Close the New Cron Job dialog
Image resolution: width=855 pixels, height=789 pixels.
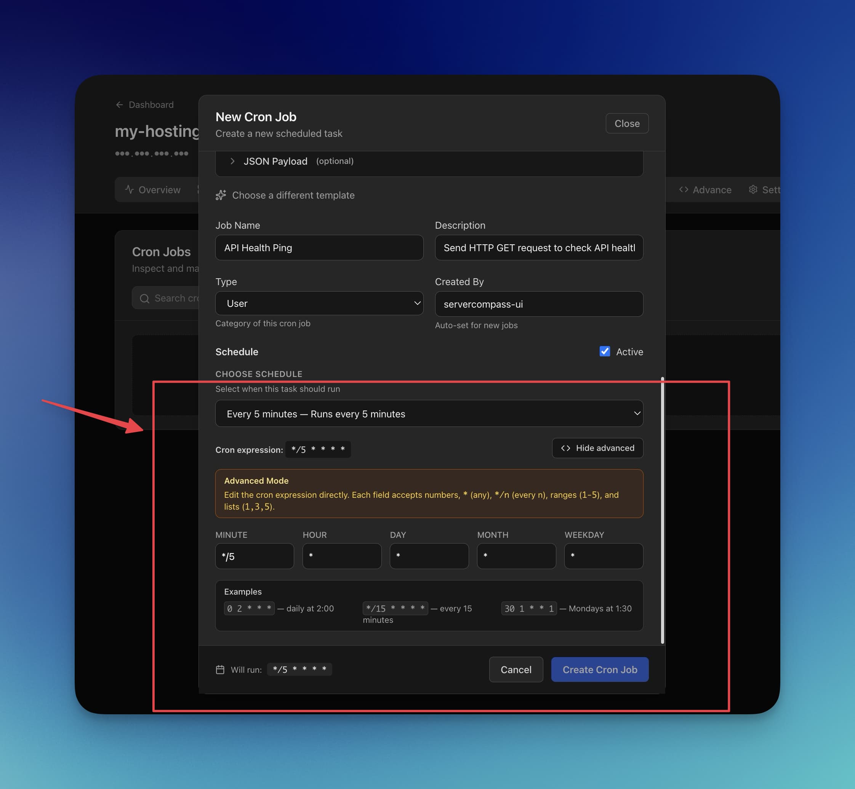point(627,123)
